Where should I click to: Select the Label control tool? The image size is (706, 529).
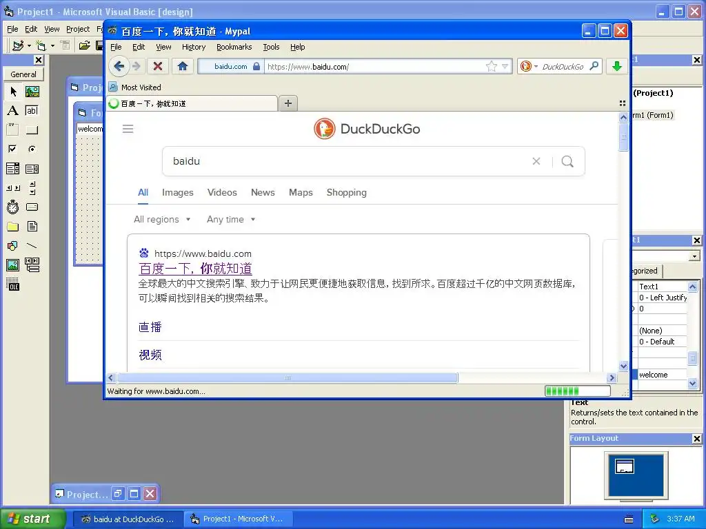pos(13,111)
